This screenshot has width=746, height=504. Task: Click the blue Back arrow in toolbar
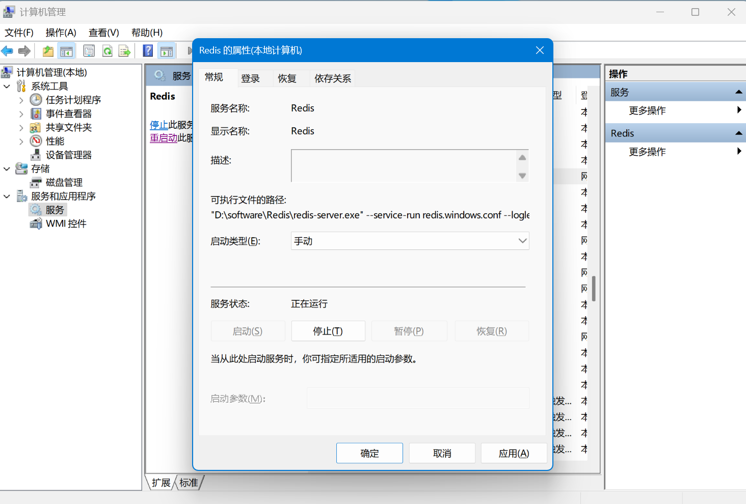coord(7,51)
